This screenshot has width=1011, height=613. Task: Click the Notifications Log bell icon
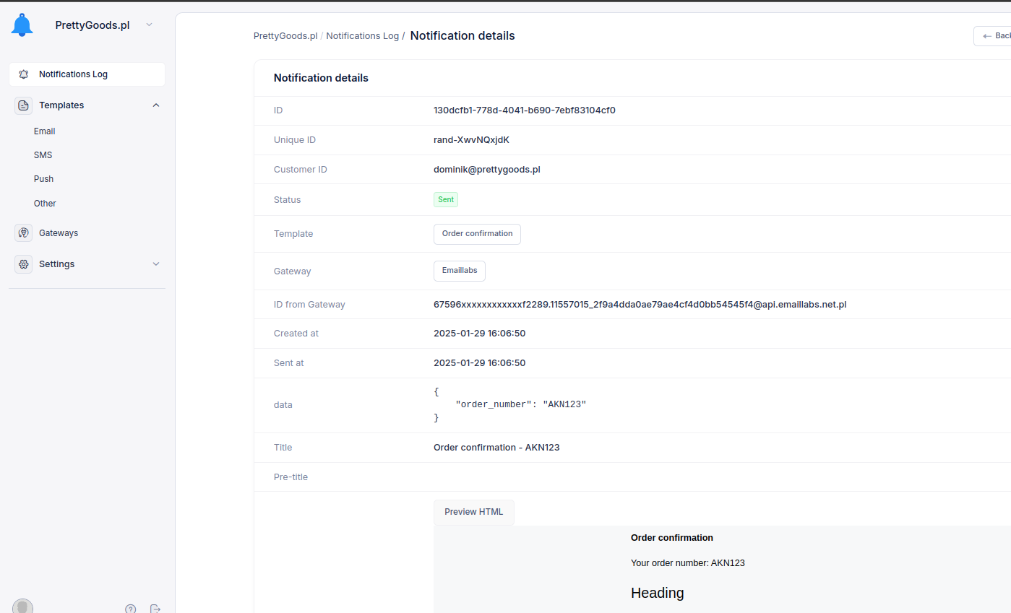click(x=24, y=74)
